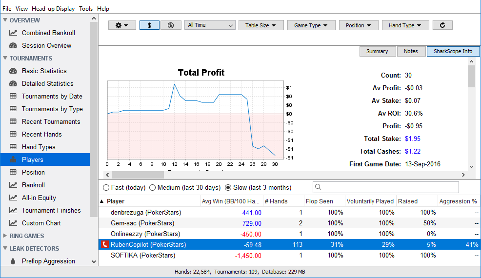The height and width of the screenshot is (278, 481).
Task: Click the Preflop Aggression droplet icon
Action: pos(13,261)
